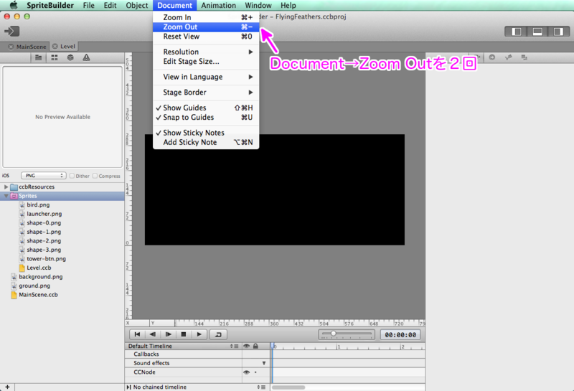Toggle Show Sticky Notes menu option
The width and height of the screenshot is (574, 391).
(206, 133)
